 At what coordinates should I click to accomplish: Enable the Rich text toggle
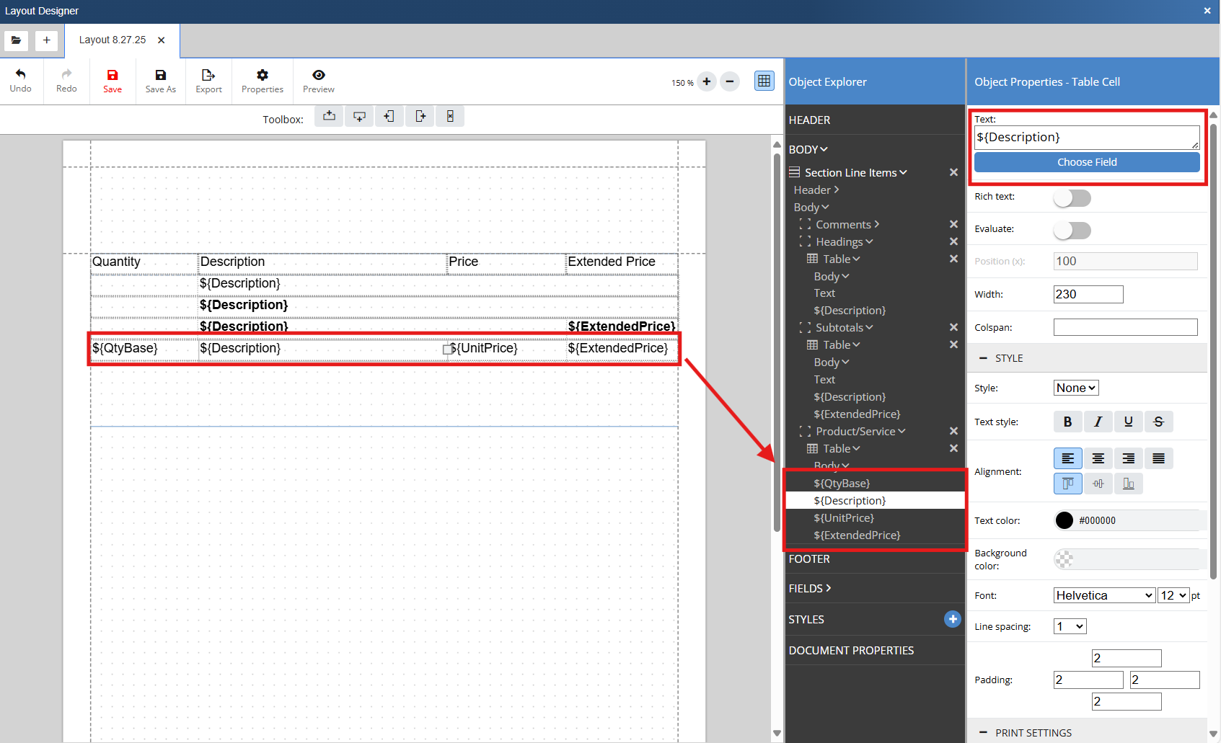click(x=1072, y=197)
